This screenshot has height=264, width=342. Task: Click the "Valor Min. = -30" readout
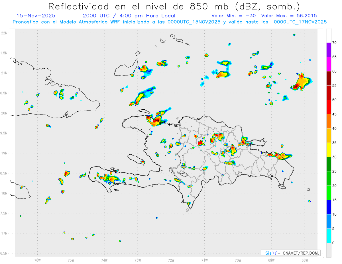click(x=234, y=16)
